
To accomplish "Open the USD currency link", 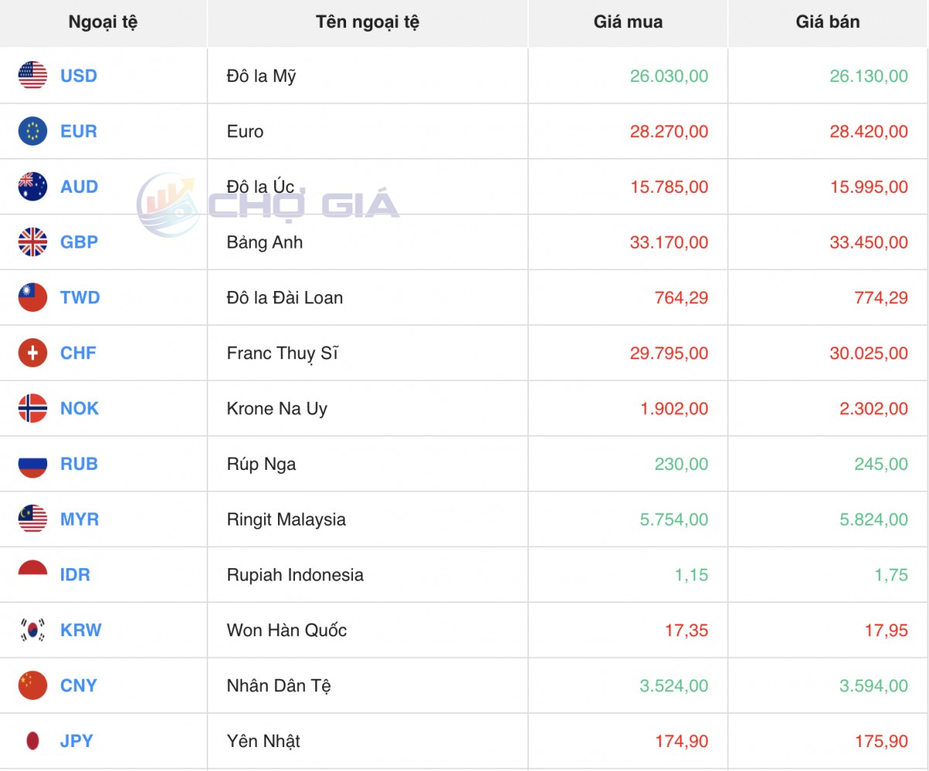I will [79, 76].
